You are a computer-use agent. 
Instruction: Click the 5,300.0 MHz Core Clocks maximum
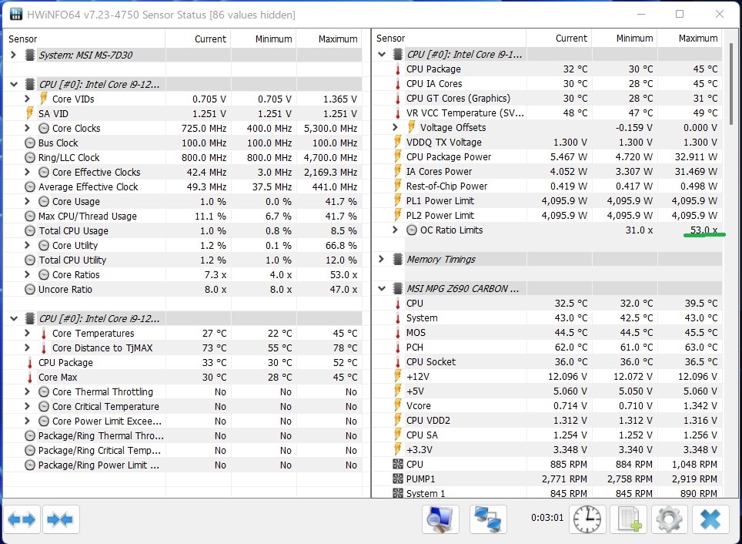(331, 129)
